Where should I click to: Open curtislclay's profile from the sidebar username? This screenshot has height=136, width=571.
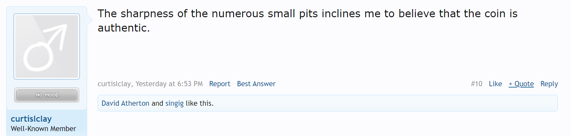pyautogui.click(x=31, y=119)
